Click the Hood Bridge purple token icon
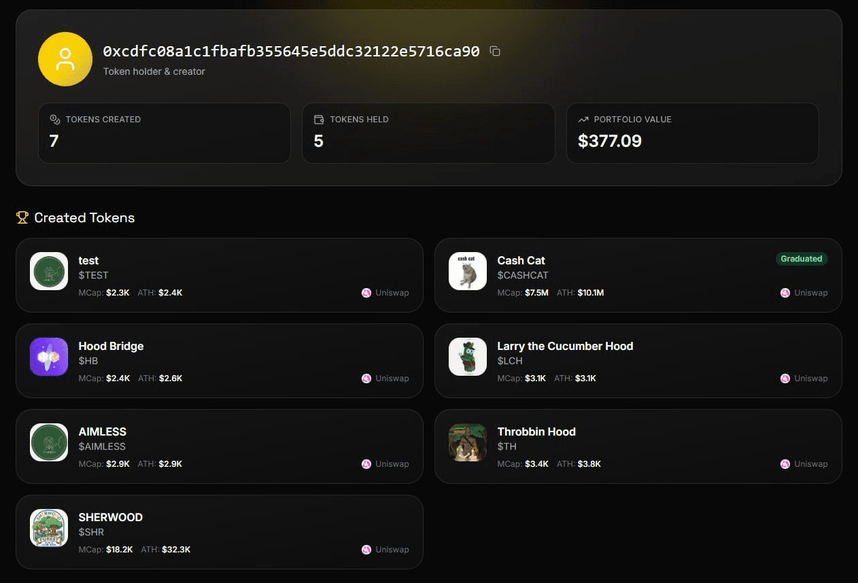The height and width of the screenshot is (583, 858). click(x=49, y=357)
